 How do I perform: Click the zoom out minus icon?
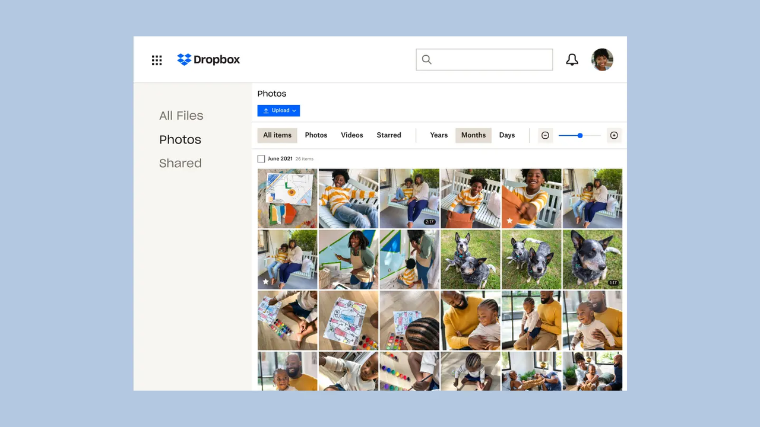[545, 135]
